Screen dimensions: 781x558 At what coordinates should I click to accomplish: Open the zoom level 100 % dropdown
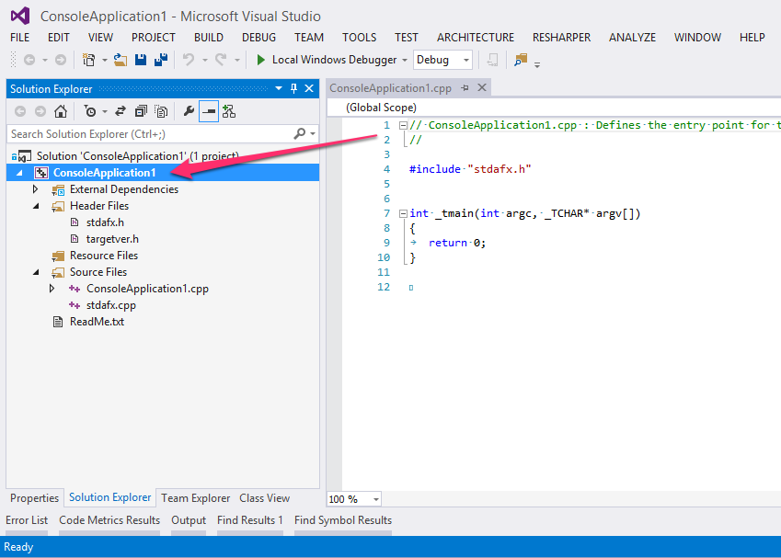click(377, 499)
